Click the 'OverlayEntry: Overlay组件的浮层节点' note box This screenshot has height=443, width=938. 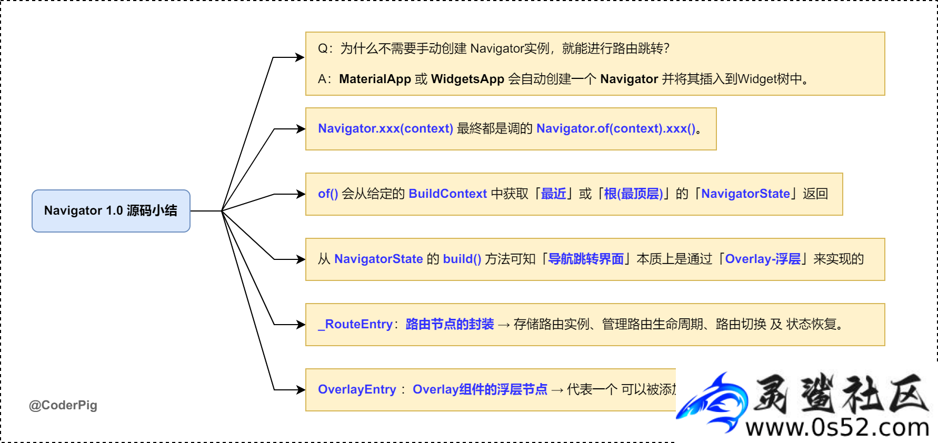491,390
